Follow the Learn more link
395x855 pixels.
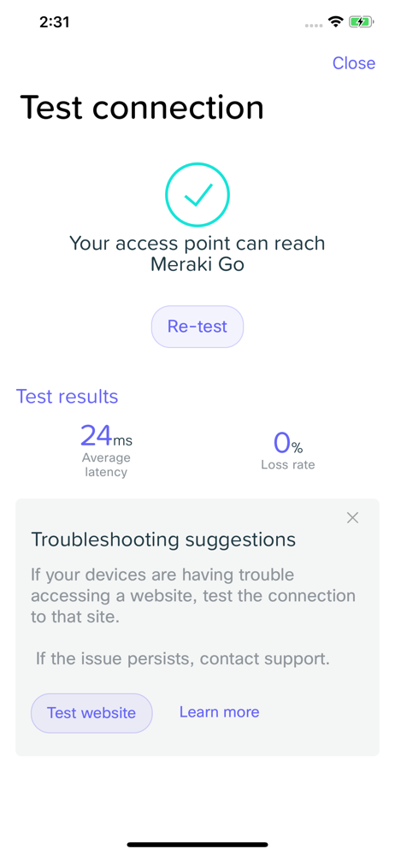click(220, 712)
